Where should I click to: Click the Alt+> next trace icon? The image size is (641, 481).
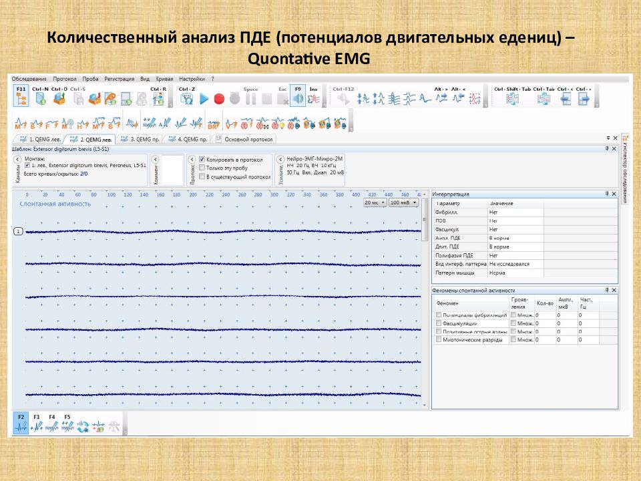tap(441, 98)
